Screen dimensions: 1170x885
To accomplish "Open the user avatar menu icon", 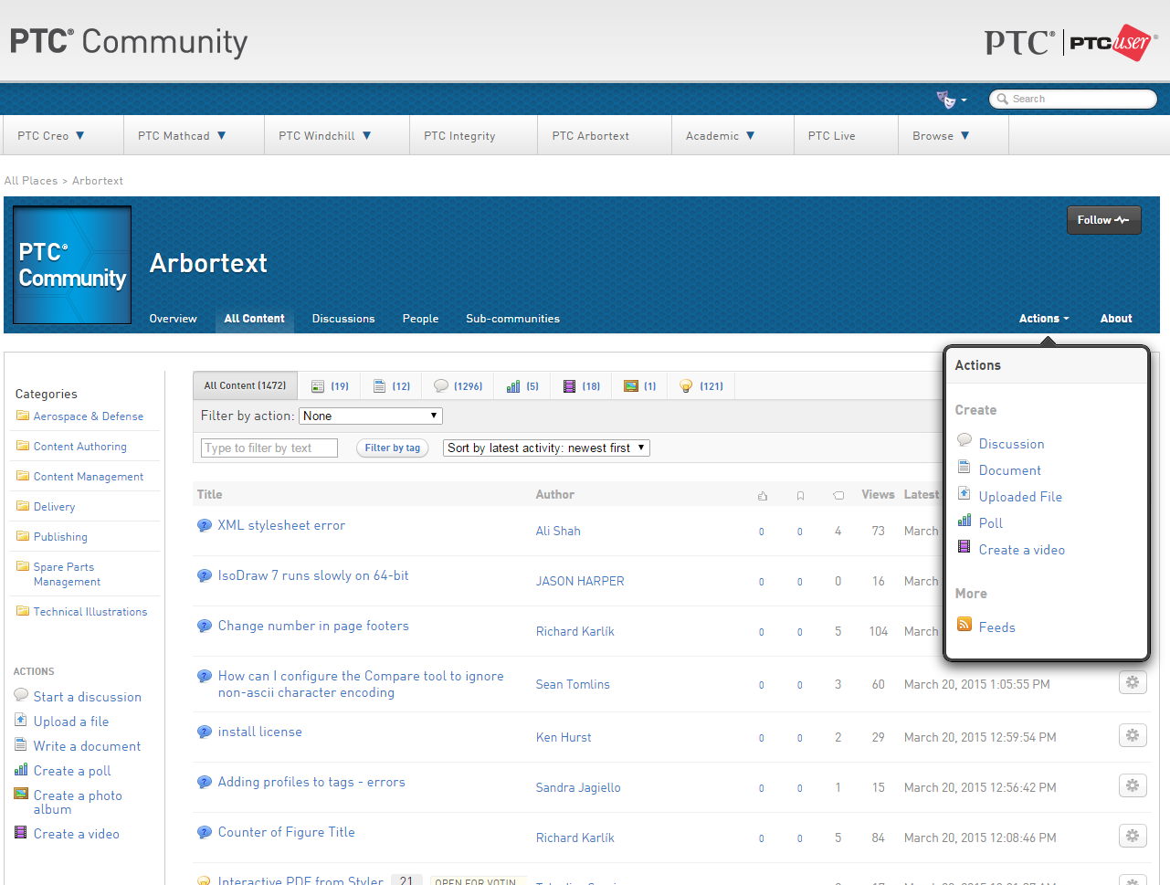I will (946, 99).
